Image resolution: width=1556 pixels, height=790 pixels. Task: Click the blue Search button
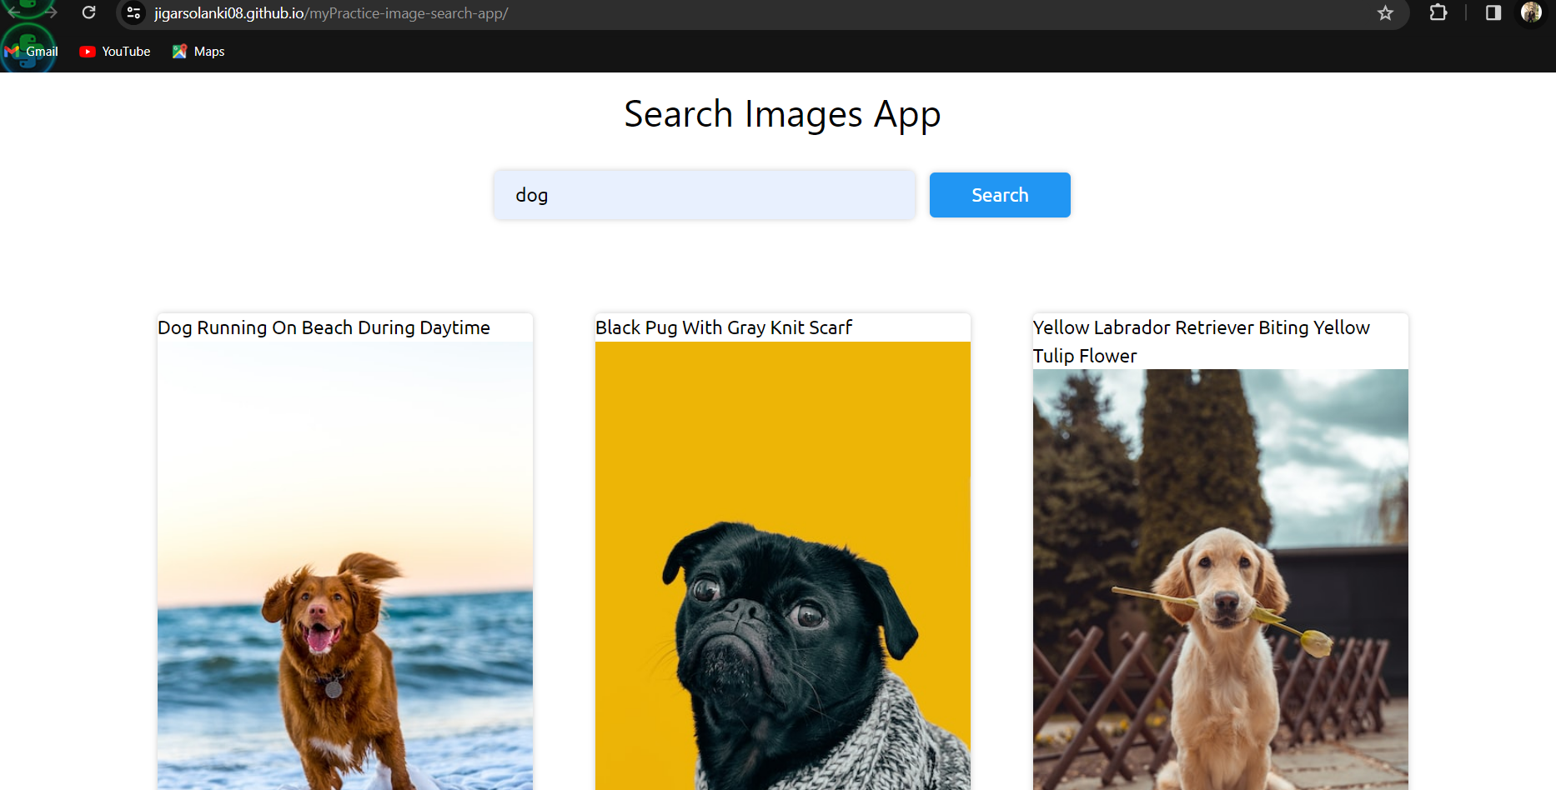pos(999,194)
